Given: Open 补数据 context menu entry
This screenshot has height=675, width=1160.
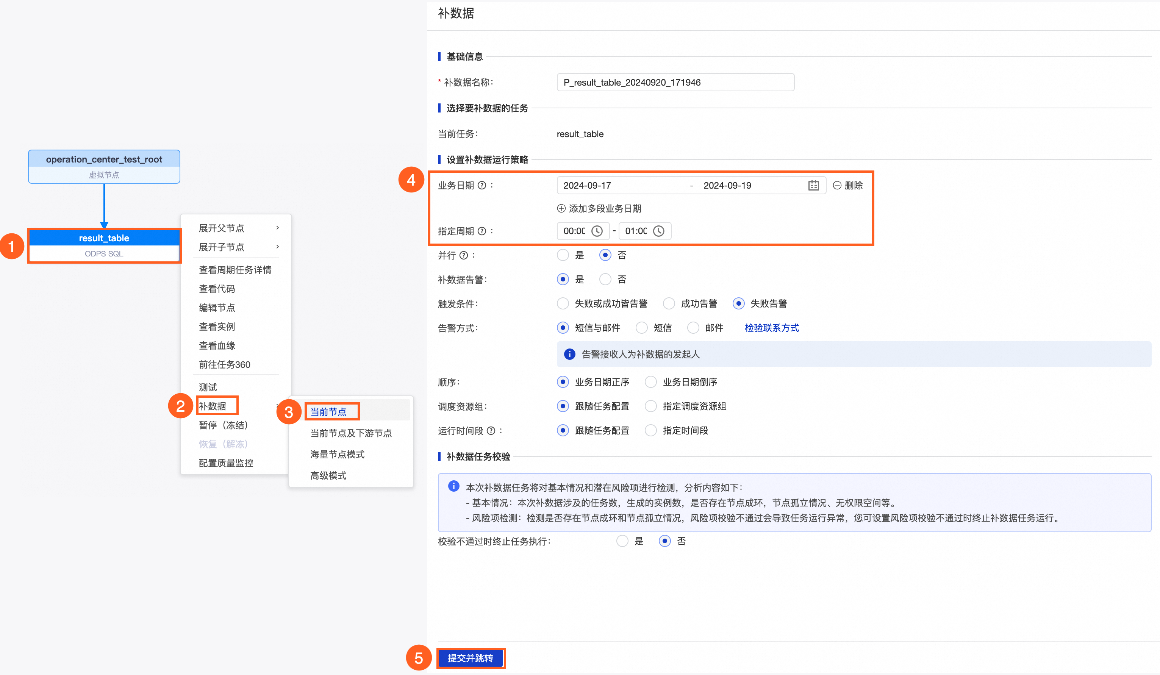Looking at the screenshot, I should pos(212,406).
